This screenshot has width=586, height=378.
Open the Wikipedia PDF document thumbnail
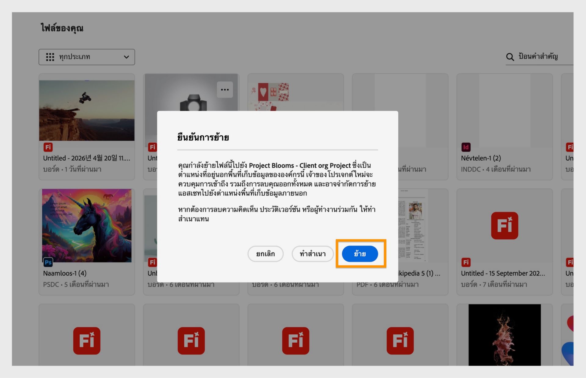click(413, 226)
